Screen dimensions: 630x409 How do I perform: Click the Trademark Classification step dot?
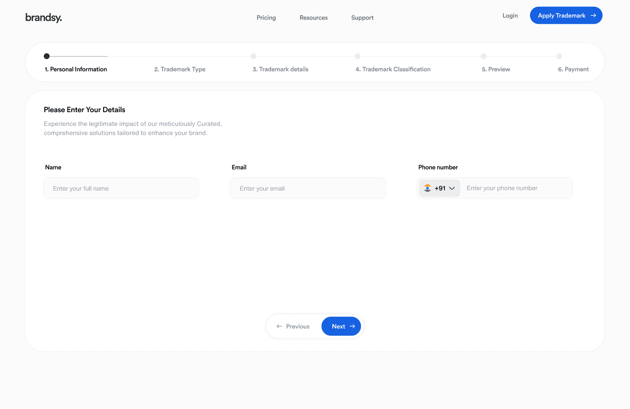coord(357,57)
